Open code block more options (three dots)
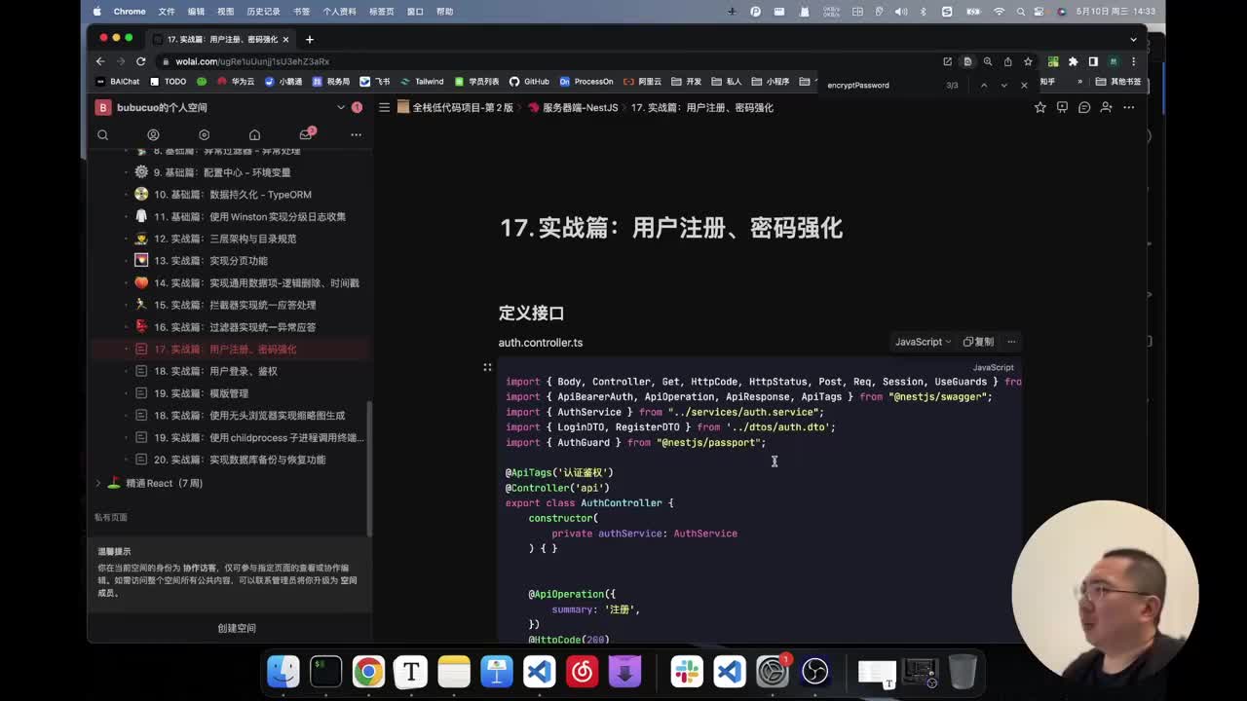Viewport: 1247px width, 701px height. [x=1011, y=342]
